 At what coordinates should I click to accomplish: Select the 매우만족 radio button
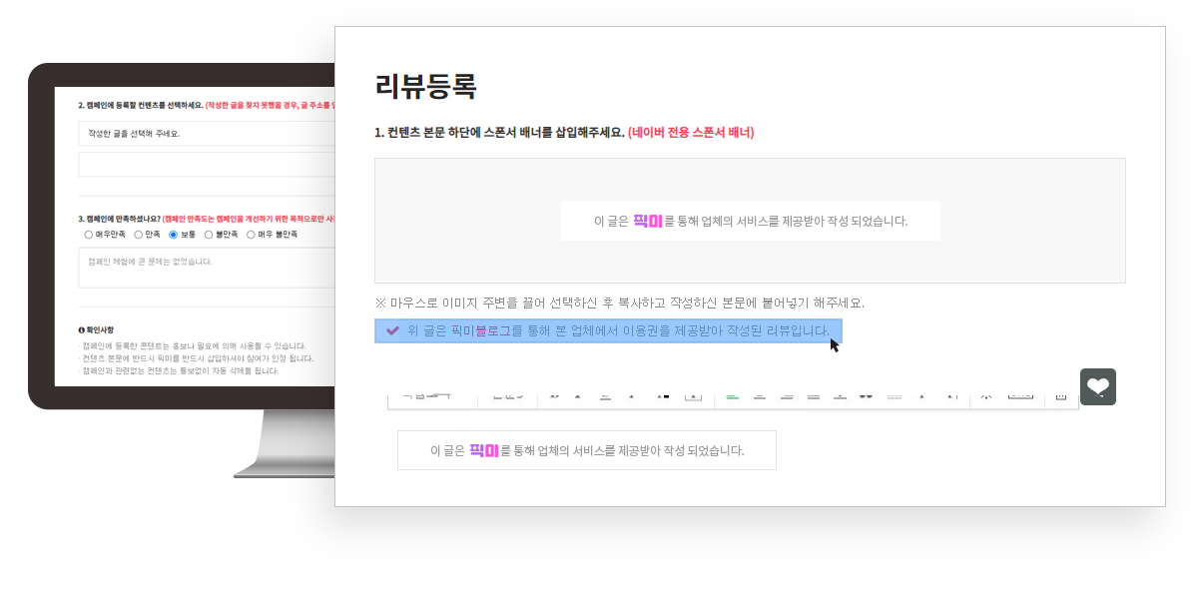[89, 235]
